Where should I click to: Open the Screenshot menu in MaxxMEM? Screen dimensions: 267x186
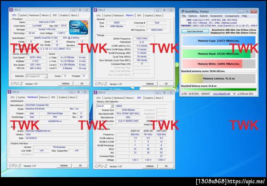[x=216, y=16]
